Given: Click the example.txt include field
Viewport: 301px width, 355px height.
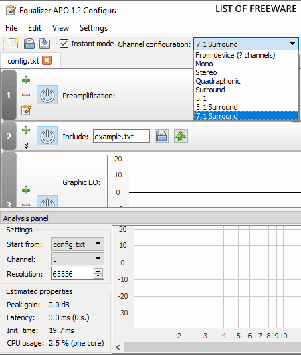Looking at the screenshot, I should [121, 136].
